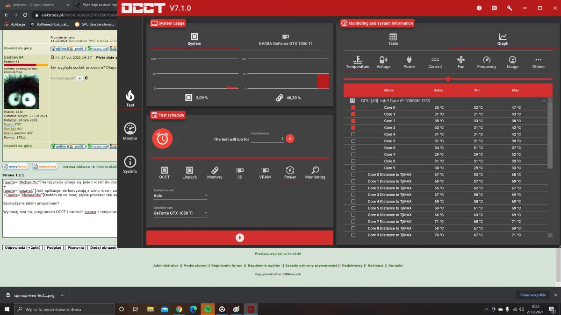Start the test with the red play button
Image resolution: width=561 pixels, height=315 pixels.
coord(240,238)
